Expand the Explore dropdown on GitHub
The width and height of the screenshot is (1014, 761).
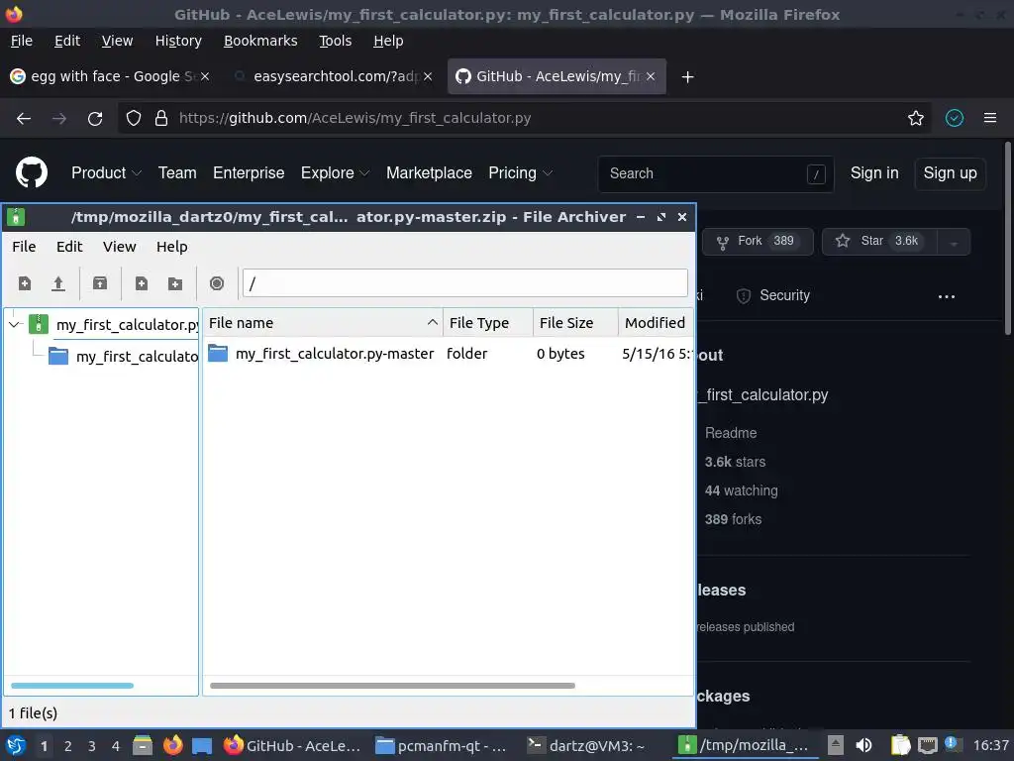pos(335,172)
